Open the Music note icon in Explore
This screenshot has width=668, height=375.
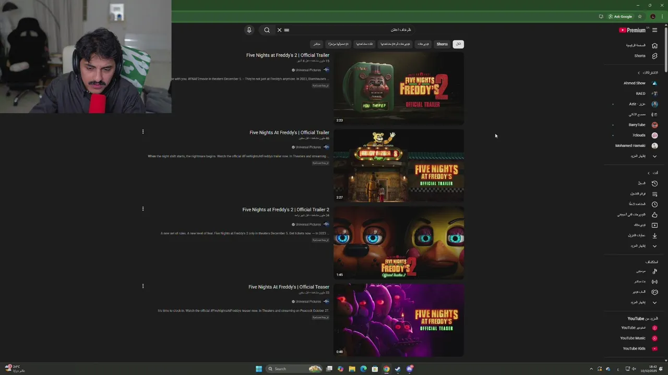(654, 271)
